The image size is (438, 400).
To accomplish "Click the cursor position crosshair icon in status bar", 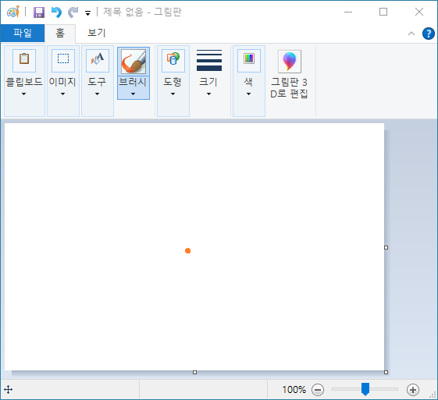I will 9,389.
